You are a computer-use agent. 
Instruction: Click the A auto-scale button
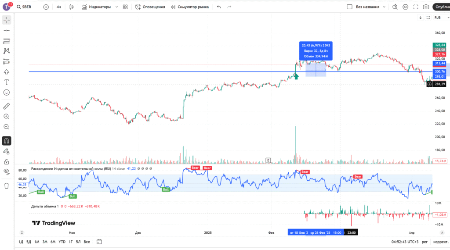[x=442, y=232]
